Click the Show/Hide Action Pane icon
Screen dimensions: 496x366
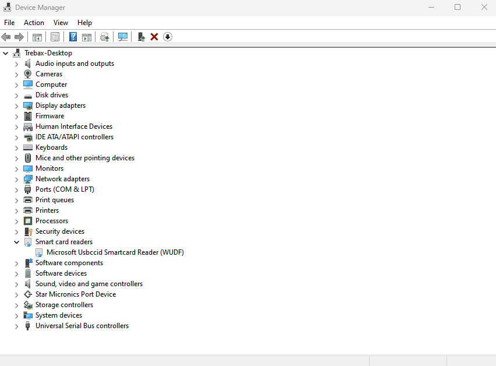coord(87,37)
